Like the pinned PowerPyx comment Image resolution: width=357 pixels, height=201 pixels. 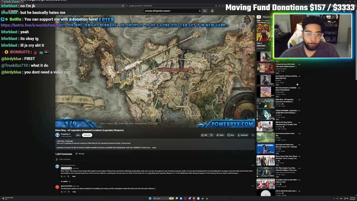(62, 176)
